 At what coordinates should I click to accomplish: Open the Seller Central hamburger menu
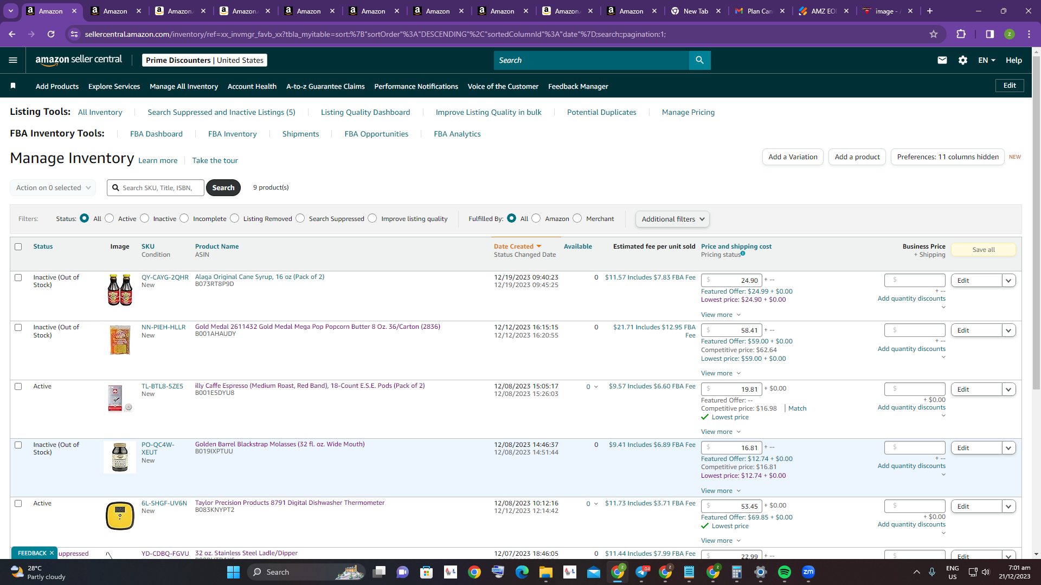point(13,60)
